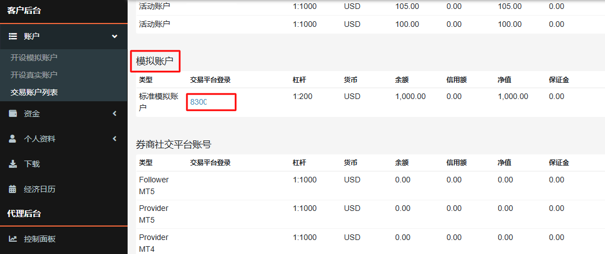Click the wallet icon beside 资金
Image resolution: width=605 pixels, height=254 pixels.
pyautogui.click(x=13, y=114)
